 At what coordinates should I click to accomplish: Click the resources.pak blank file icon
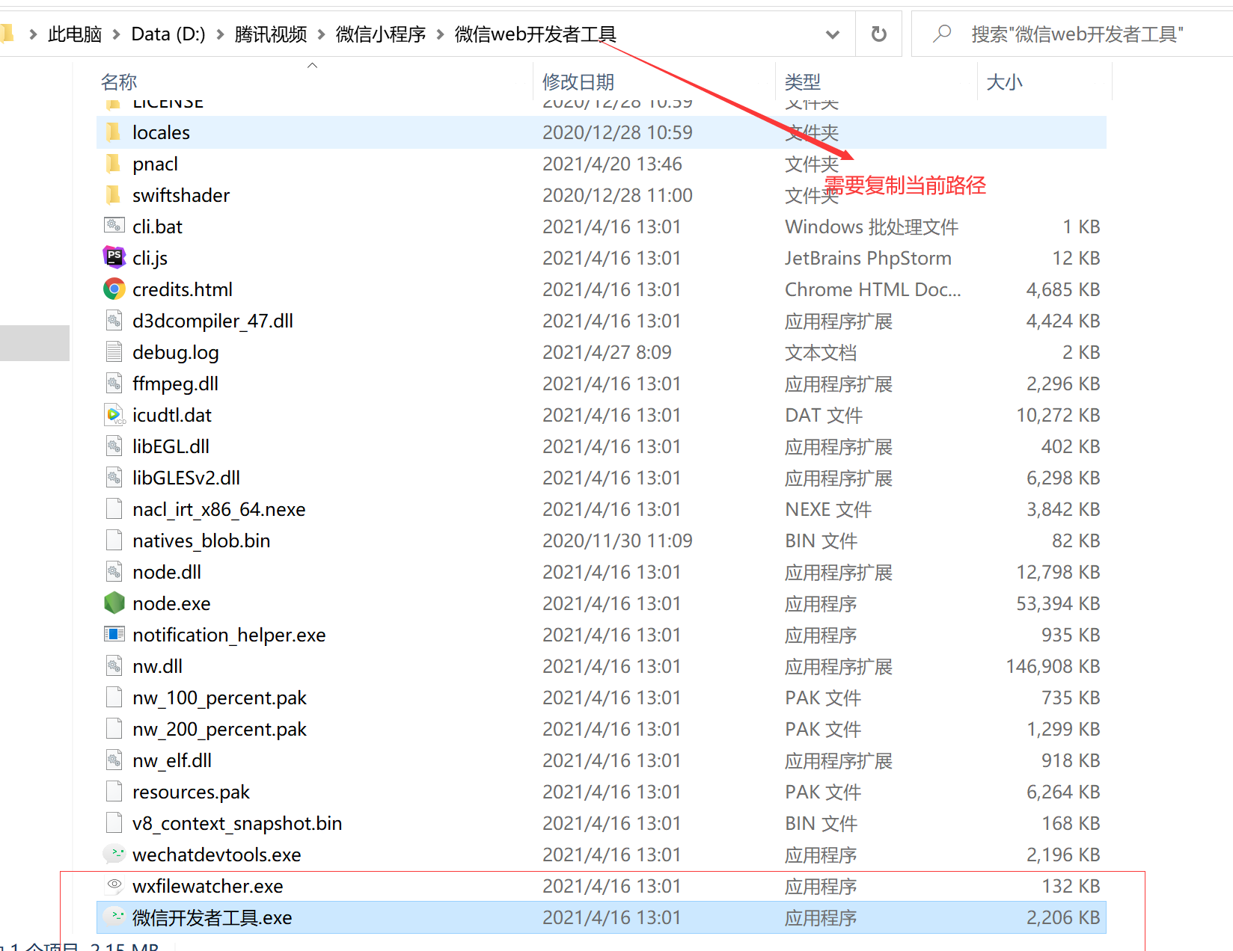(x=114, y=792)
